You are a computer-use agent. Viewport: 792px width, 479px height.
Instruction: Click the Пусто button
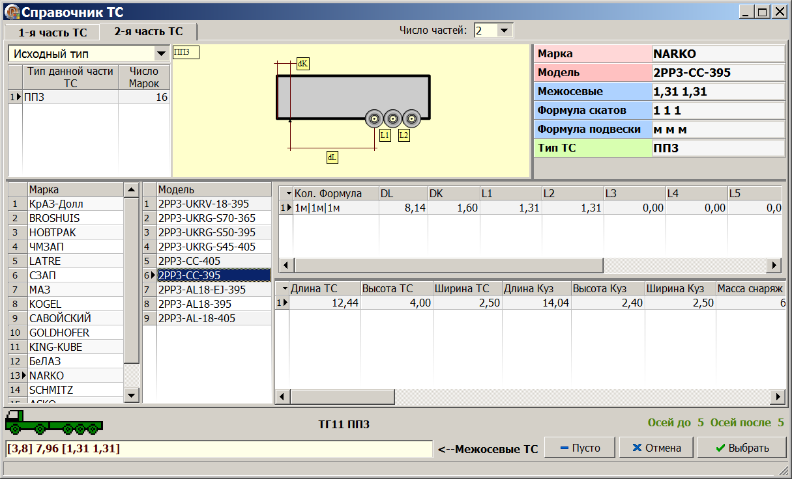pyautogui.click(x=579, y=448)
